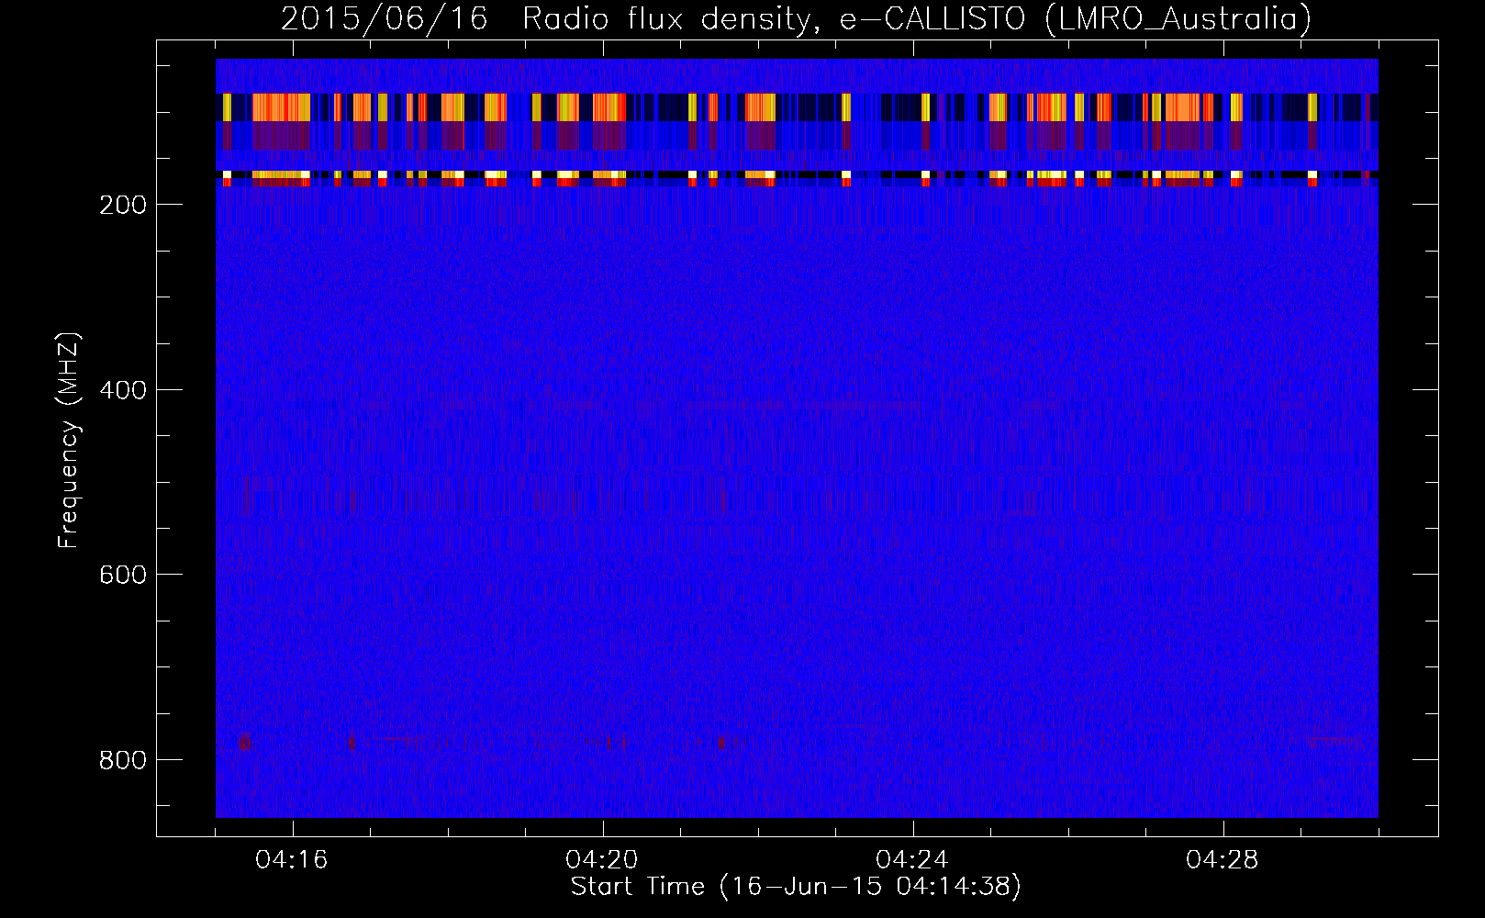1485x918 pixels.
Task: Click the "Start Time (16-Jun-15 04:14:38)" label
Action: tap(796, 887)
